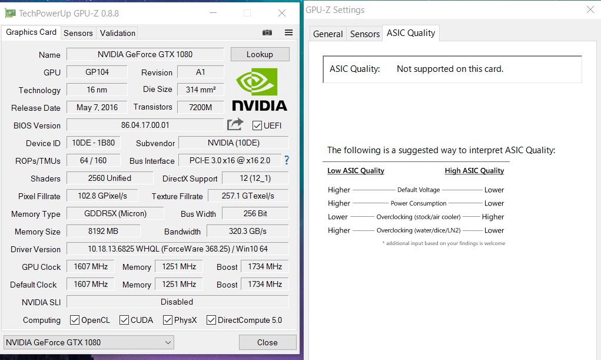Minimize the TechPowerUp GPU-Z window
The height and width of the screenshot is (360, 601).
[213, 13]
